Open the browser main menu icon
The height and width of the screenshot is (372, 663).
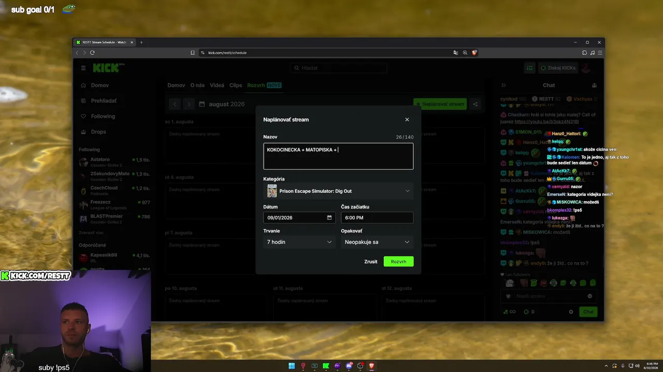point(600,53)
